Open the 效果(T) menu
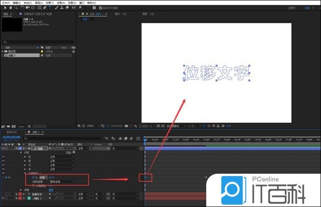 pos(50,2)
